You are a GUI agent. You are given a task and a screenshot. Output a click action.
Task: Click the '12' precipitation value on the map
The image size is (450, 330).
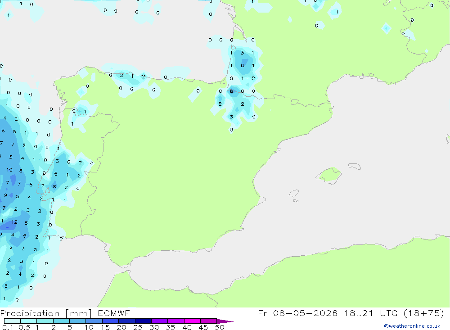click(14, 222)
